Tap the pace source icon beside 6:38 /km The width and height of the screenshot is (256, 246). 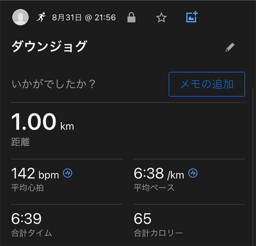click(192, 173)
